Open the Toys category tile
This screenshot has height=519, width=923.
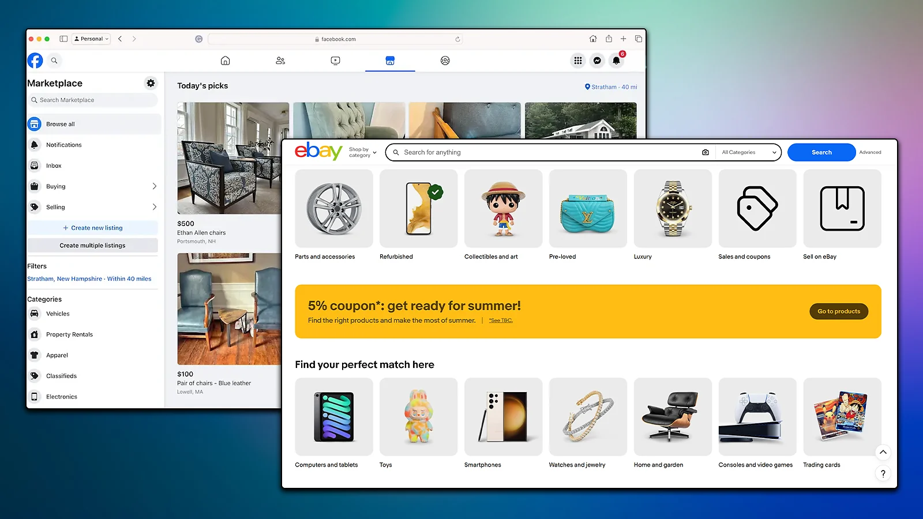(419, 423)
